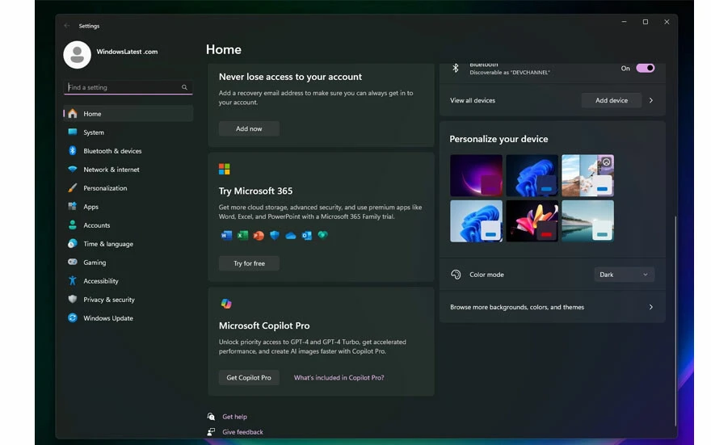Click the Find a setting search box
The width and height of the screenshot is (711, 445).
coord(128,87)
